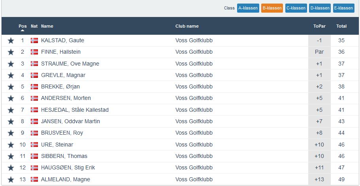Open the D-klassen class
This screenshot has width=360, height=186.
click(x=320, y=8)
